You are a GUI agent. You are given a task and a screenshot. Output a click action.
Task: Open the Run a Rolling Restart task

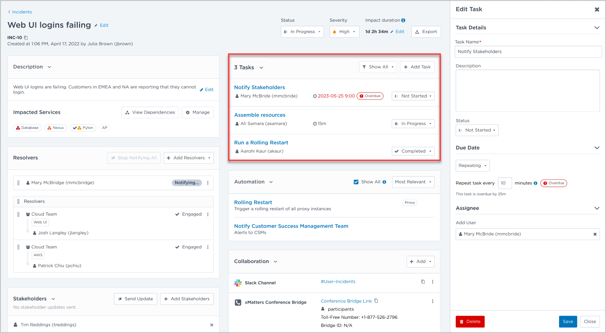click(x=261, y=143)
